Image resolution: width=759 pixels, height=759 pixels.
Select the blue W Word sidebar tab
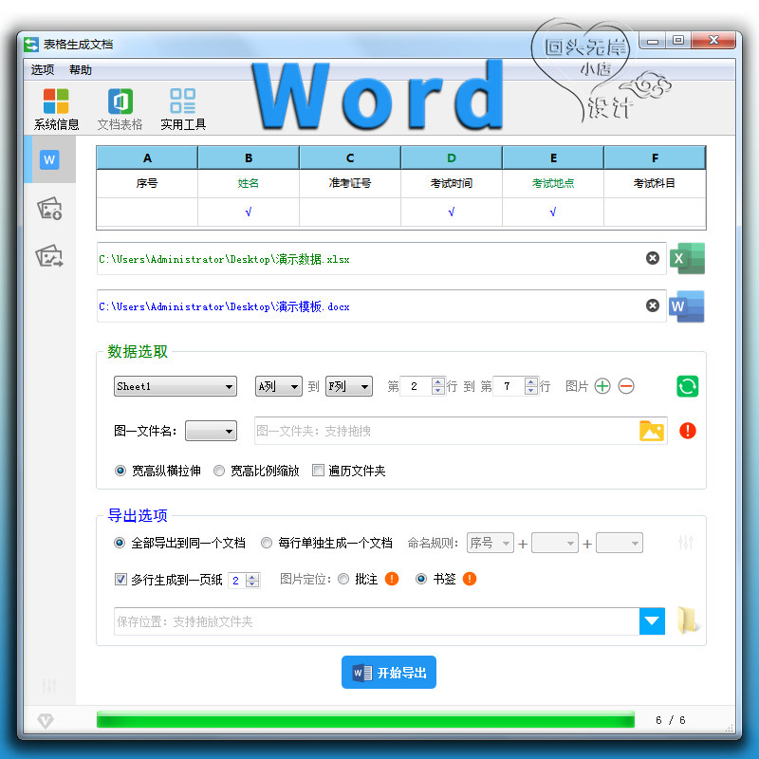point(49,159)
